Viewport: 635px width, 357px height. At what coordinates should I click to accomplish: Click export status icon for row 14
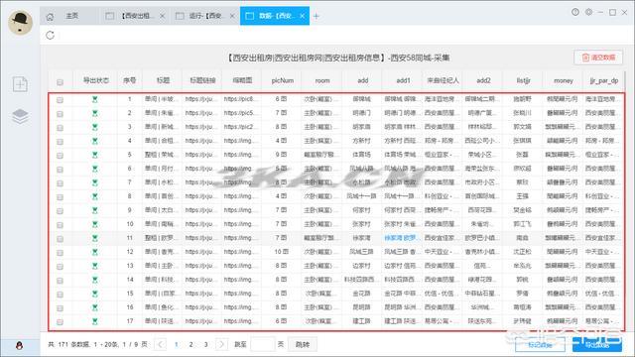point(95,280)
